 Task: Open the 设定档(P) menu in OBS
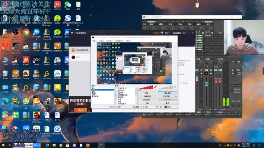click(110, 41)
